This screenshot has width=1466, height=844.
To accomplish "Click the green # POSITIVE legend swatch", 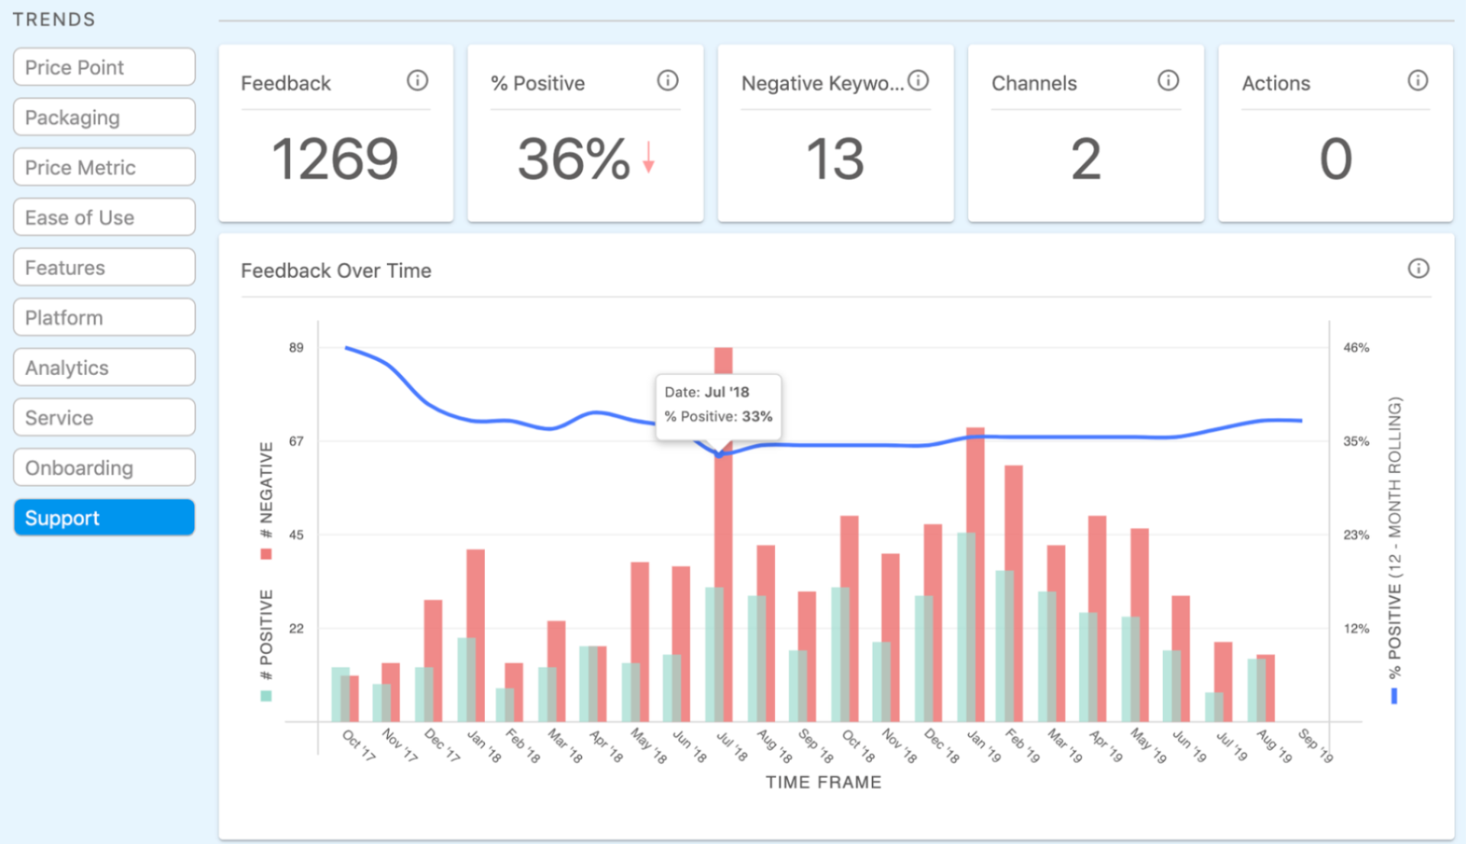I will [266, 696].
